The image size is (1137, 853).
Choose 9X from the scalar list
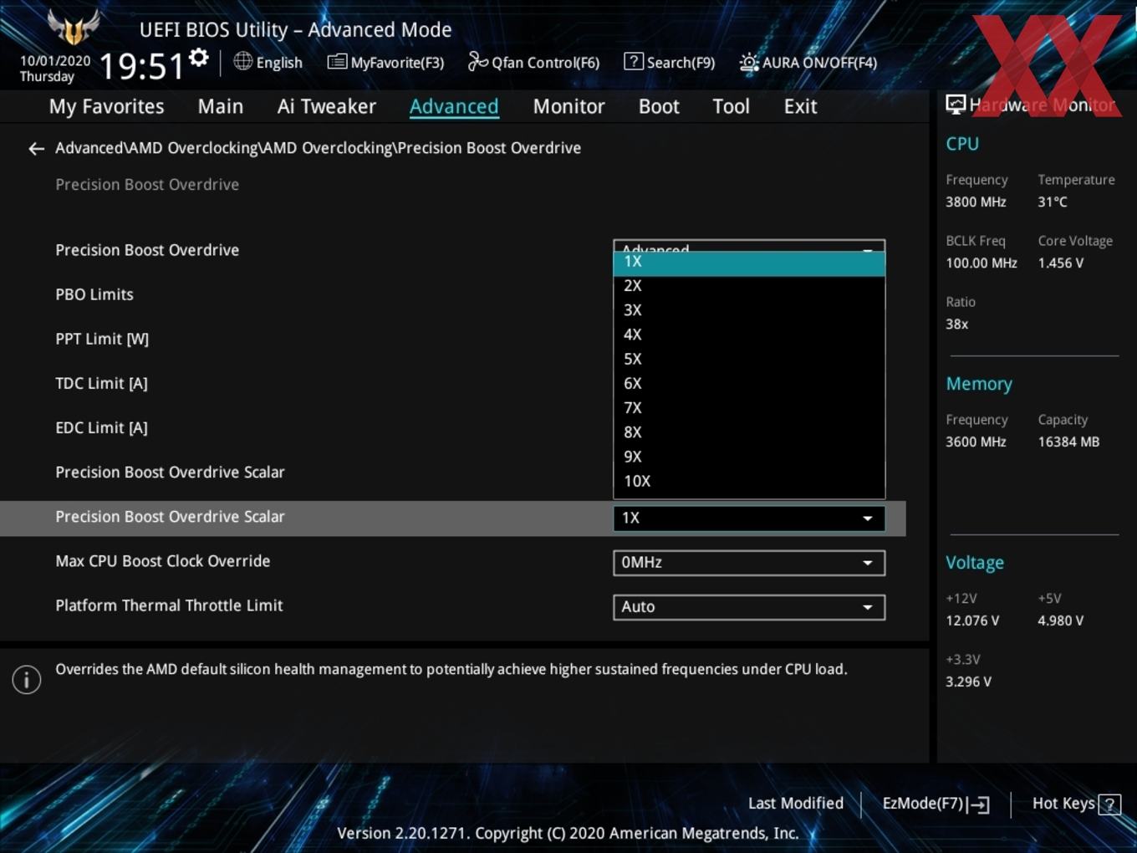pyautogui.click(x=749, y=457)
